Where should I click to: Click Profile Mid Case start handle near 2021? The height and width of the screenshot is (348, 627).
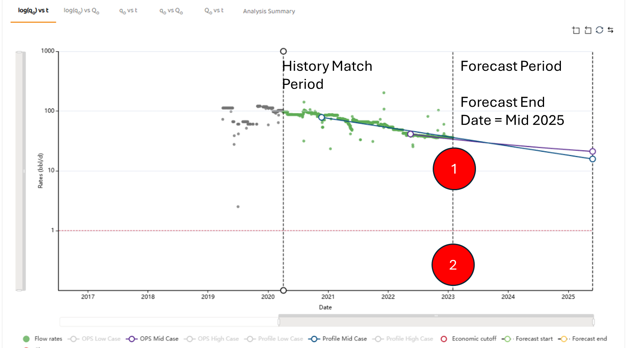[x=321, y=117]
